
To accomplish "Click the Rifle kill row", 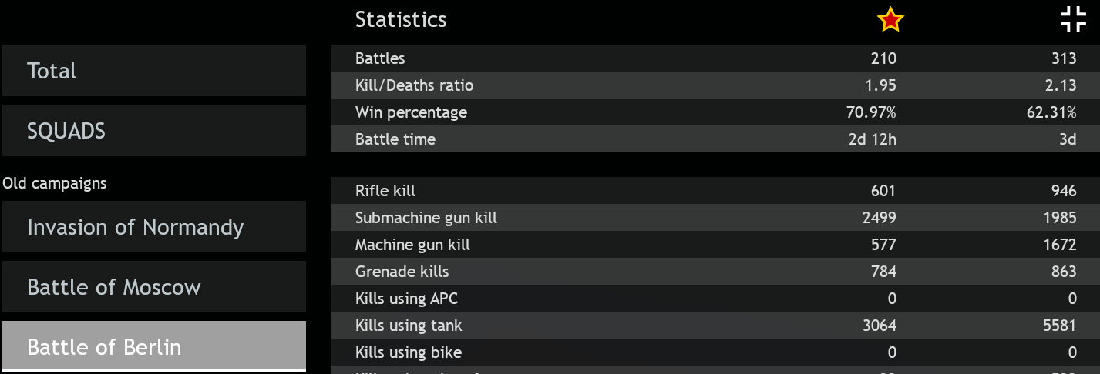I will point(715,190).
